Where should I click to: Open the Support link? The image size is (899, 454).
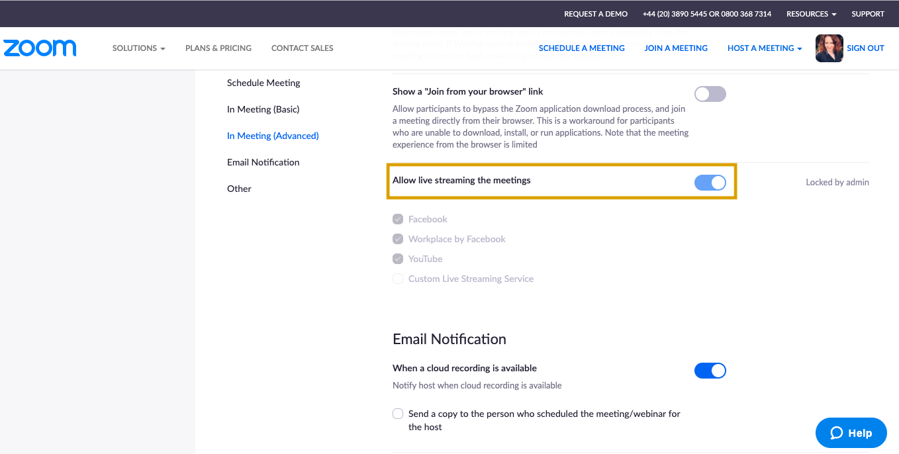pyautogui.click(x=868, y=14)
